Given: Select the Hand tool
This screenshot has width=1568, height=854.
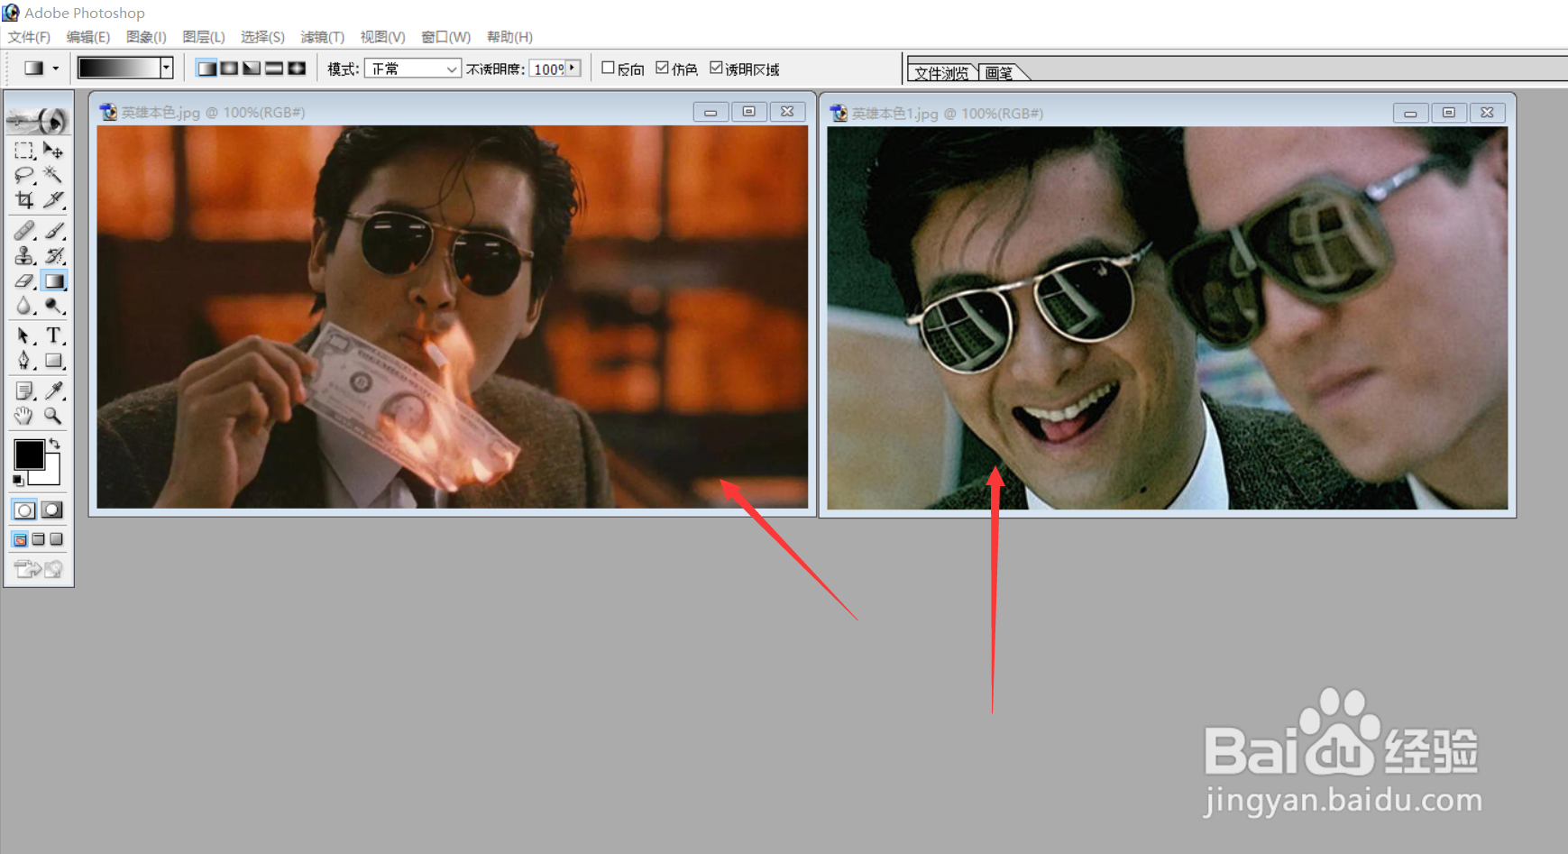Looking at the screenshot, I should click(24, 416).
